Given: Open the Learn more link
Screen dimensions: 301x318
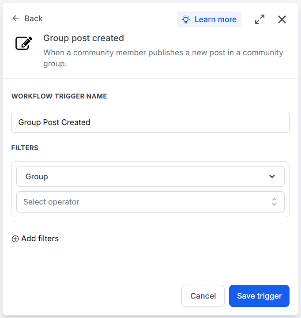Looking at the screenshot, I should (215, 19).
